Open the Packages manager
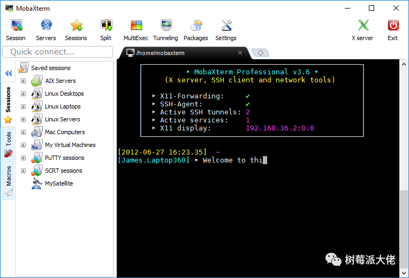Screen dimensions: 409x278 click(x=195, y=30)
